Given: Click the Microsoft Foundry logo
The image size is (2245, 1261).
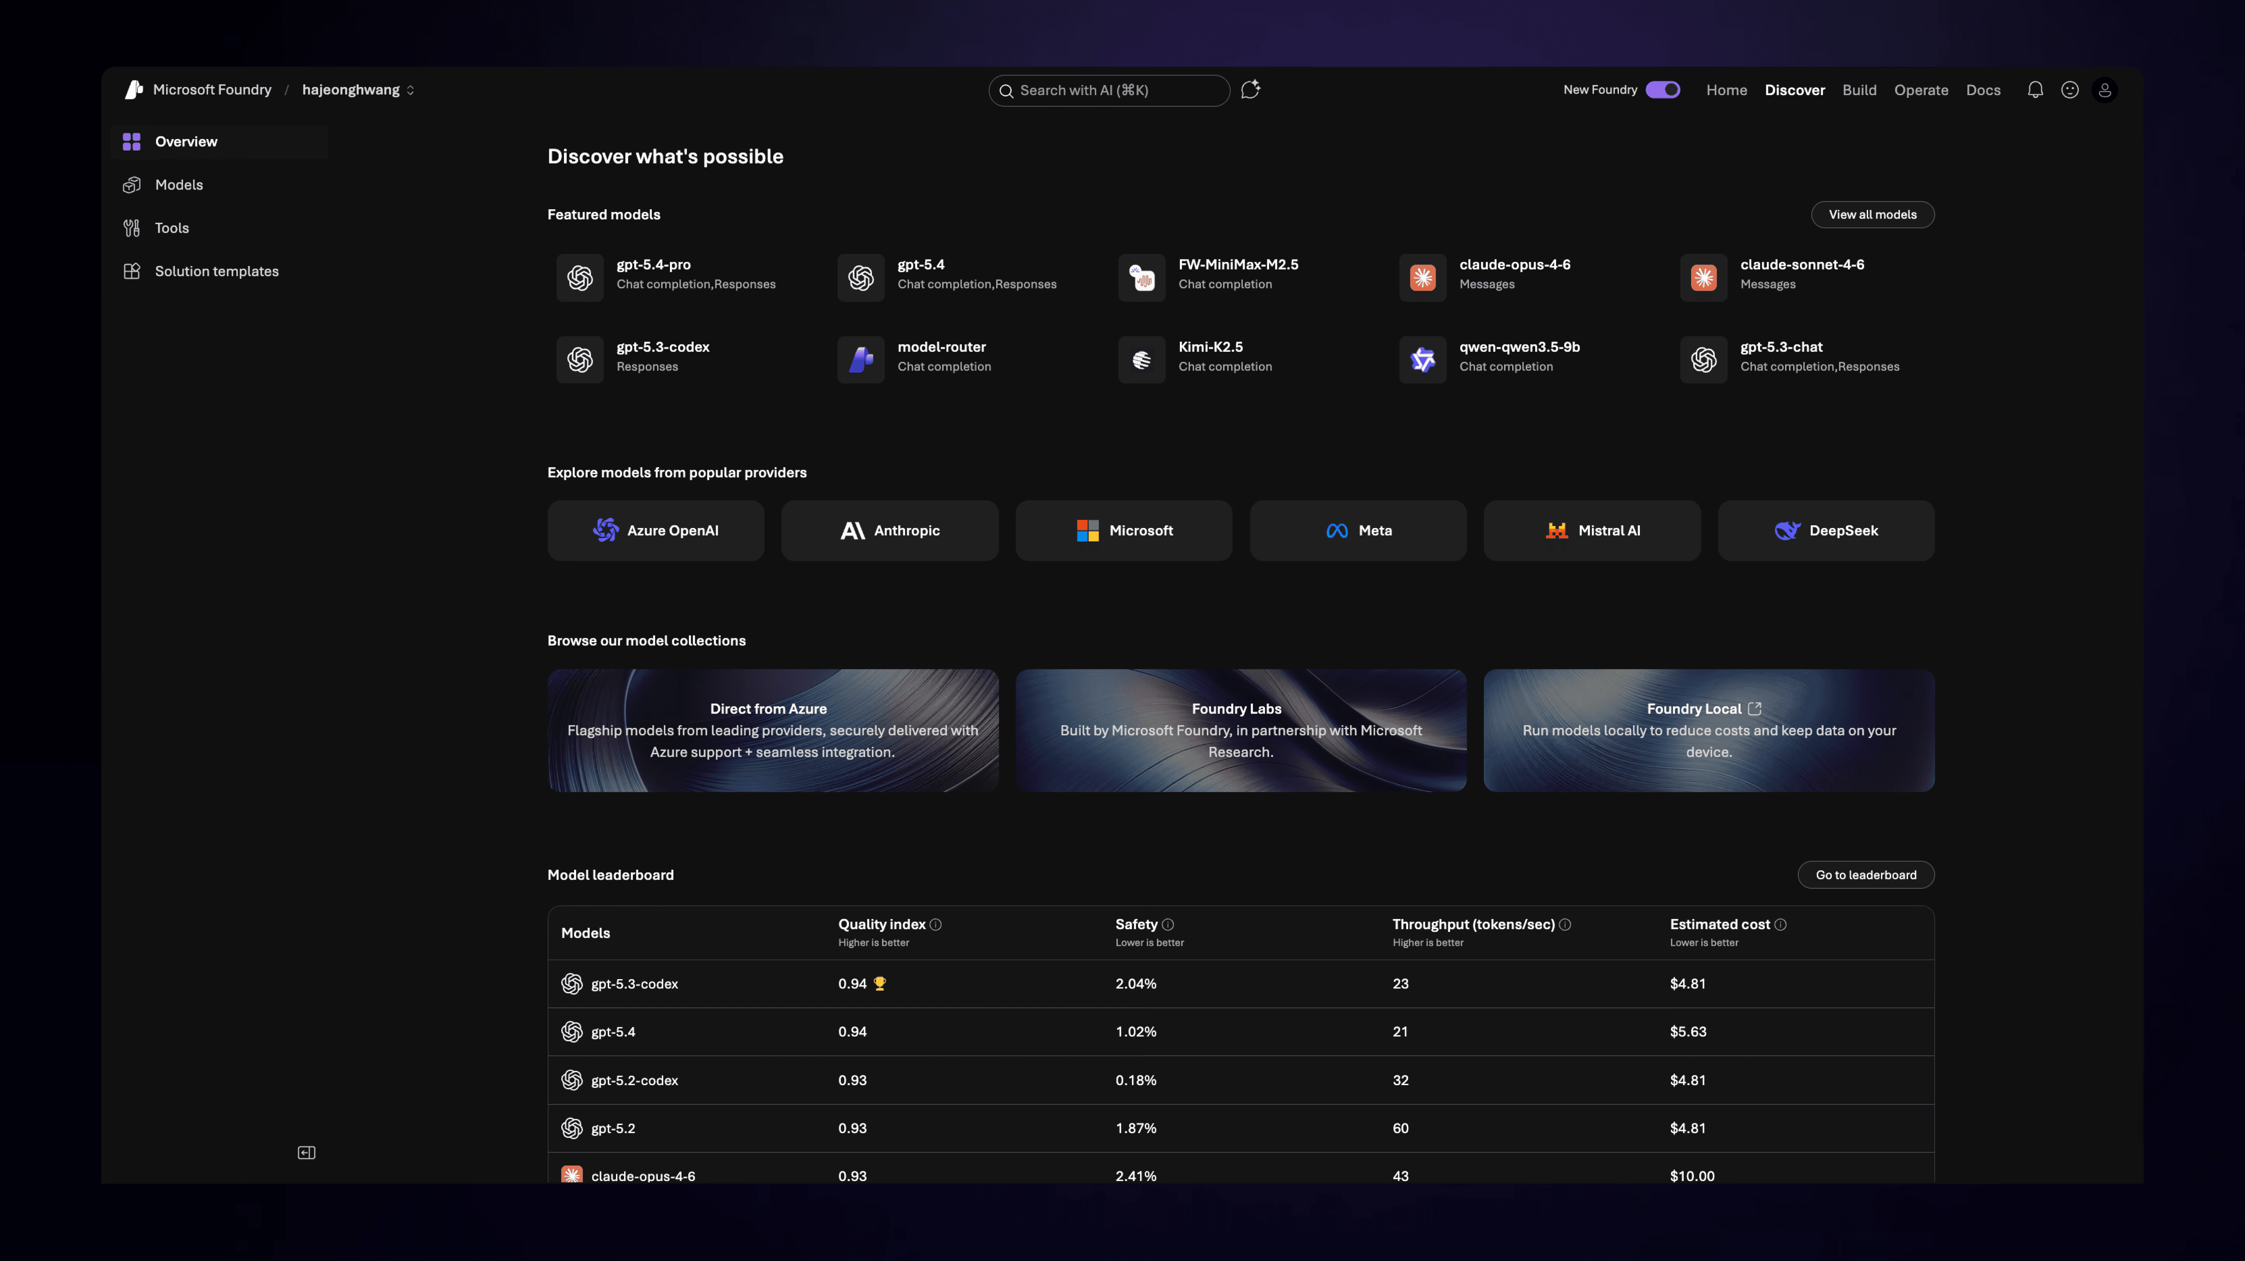Looking at the screenshot, I should click(x=134, y=90).
